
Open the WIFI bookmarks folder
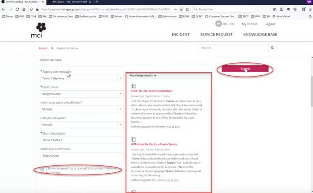[256, 16]
